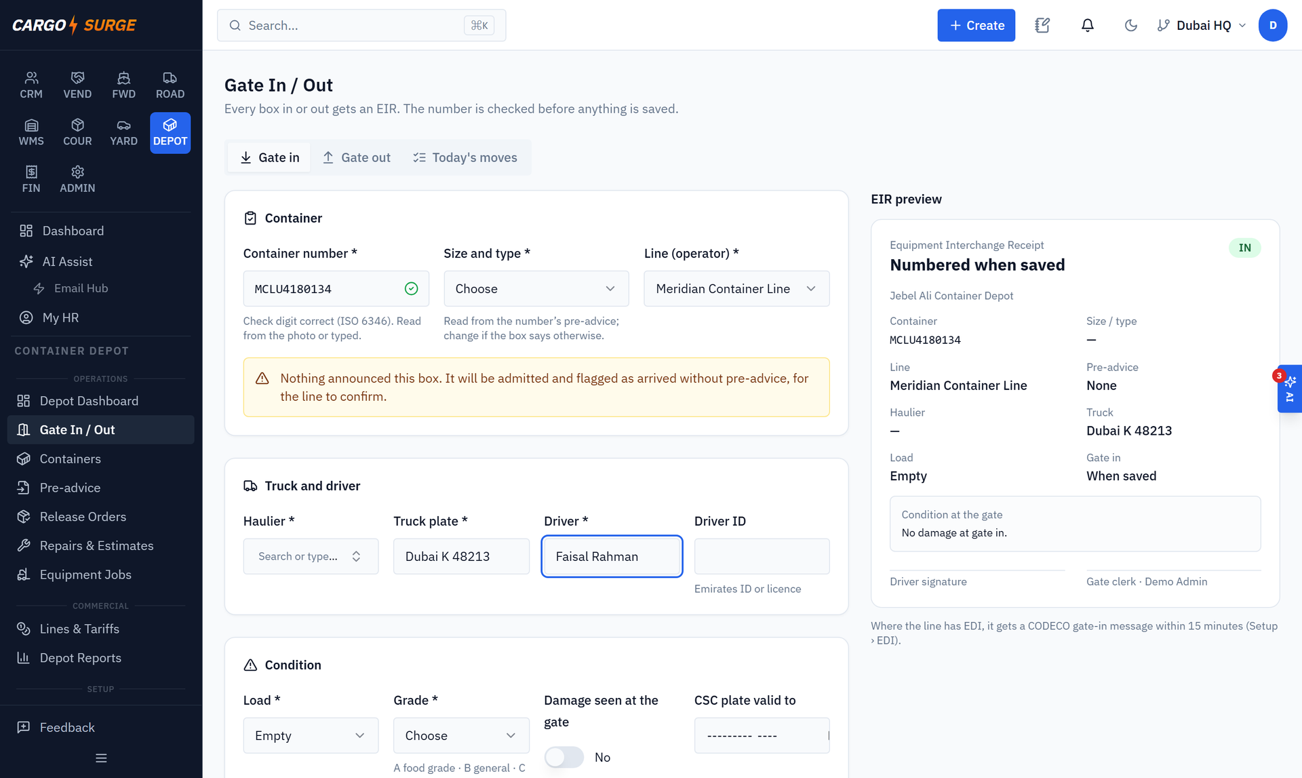Open the notes compose icon in header
Screen dimensions: 1302x778
click(1042, 25)
